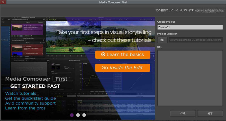Click the Project Location path field
The height and width of the screenshot is (121, 226).
tap(196, 40)
